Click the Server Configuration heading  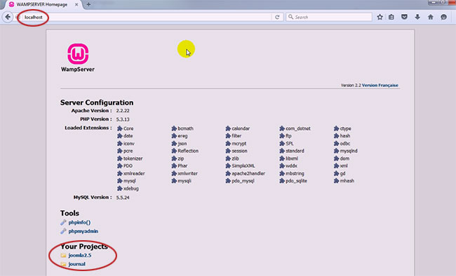(97, 103)
